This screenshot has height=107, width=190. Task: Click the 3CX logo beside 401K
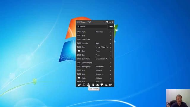(79, 32)
